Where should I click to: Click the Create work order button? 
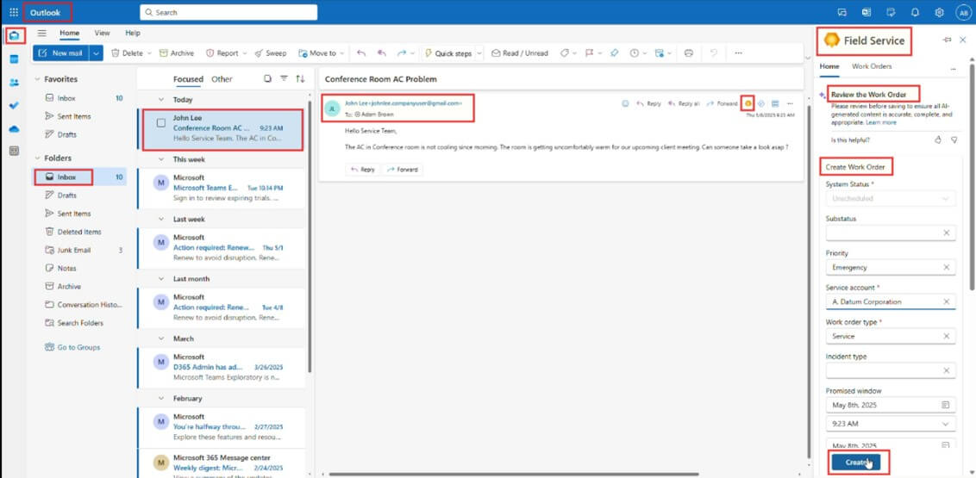[x=855, y=462]
